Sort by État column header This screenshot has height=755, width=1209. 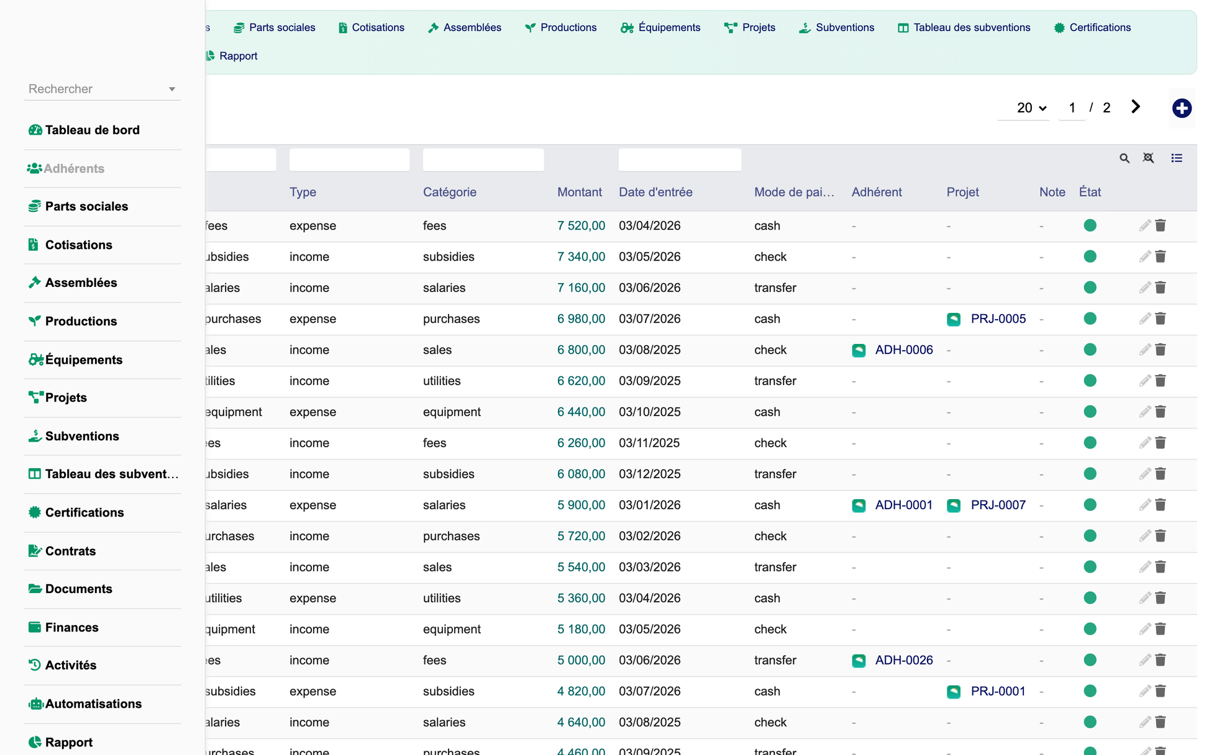(1090, 192)
